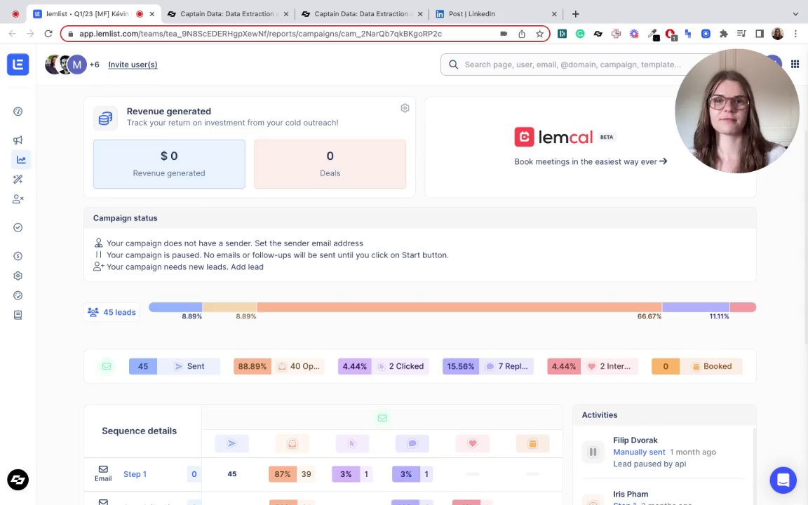Screen dimensions: 808x505
Task: Open the document list icon in sidebar
Action: click(x=18, y=315)
